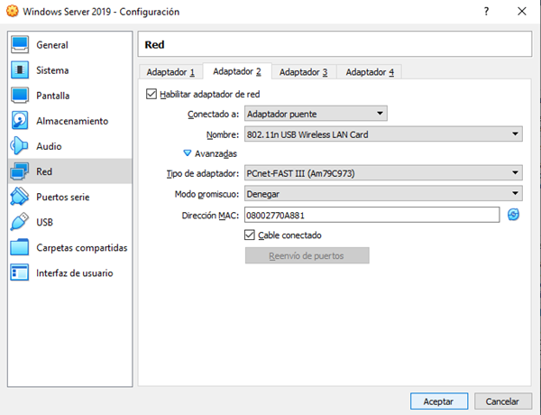
Task: Open the Conectado a dropdown
Action: pos(316,114)
